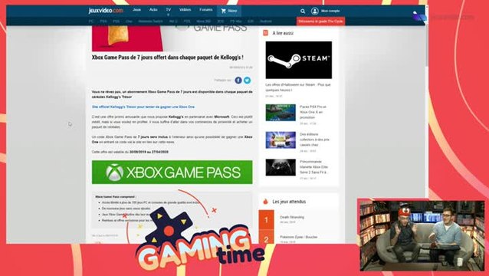The height and width of the screenshot is (276, 489).
Task: Open the Actu menu
Action: (153, 10)
